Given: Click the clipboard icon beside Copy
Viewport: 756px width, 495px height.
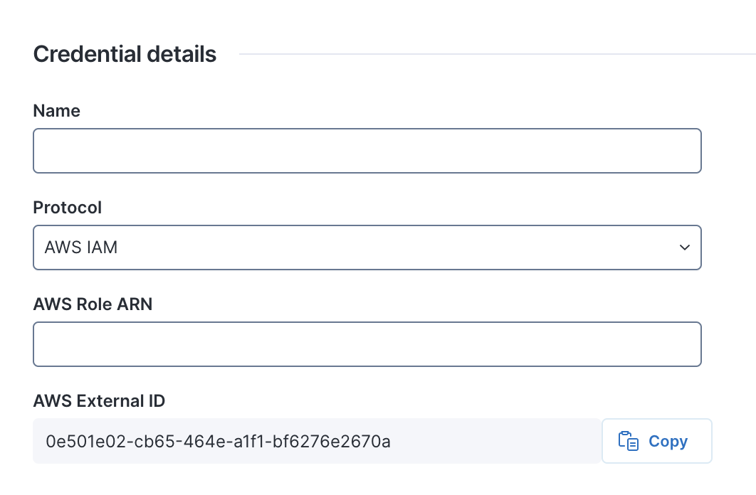Looking at the screenshot, I should click(628, 441).
